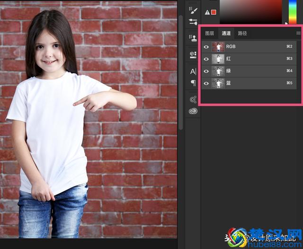
Task: Hide the 蓝 channel using its eye
Action: pos(206,84)
